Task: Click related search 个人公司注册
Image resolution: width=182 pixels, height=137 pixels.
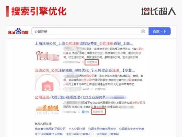Action: point(77,129)
